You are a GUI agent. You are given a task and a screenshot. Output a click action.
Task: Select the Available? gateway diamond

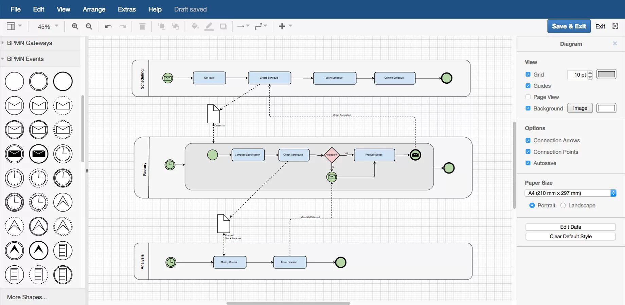[x=331, y=155]
